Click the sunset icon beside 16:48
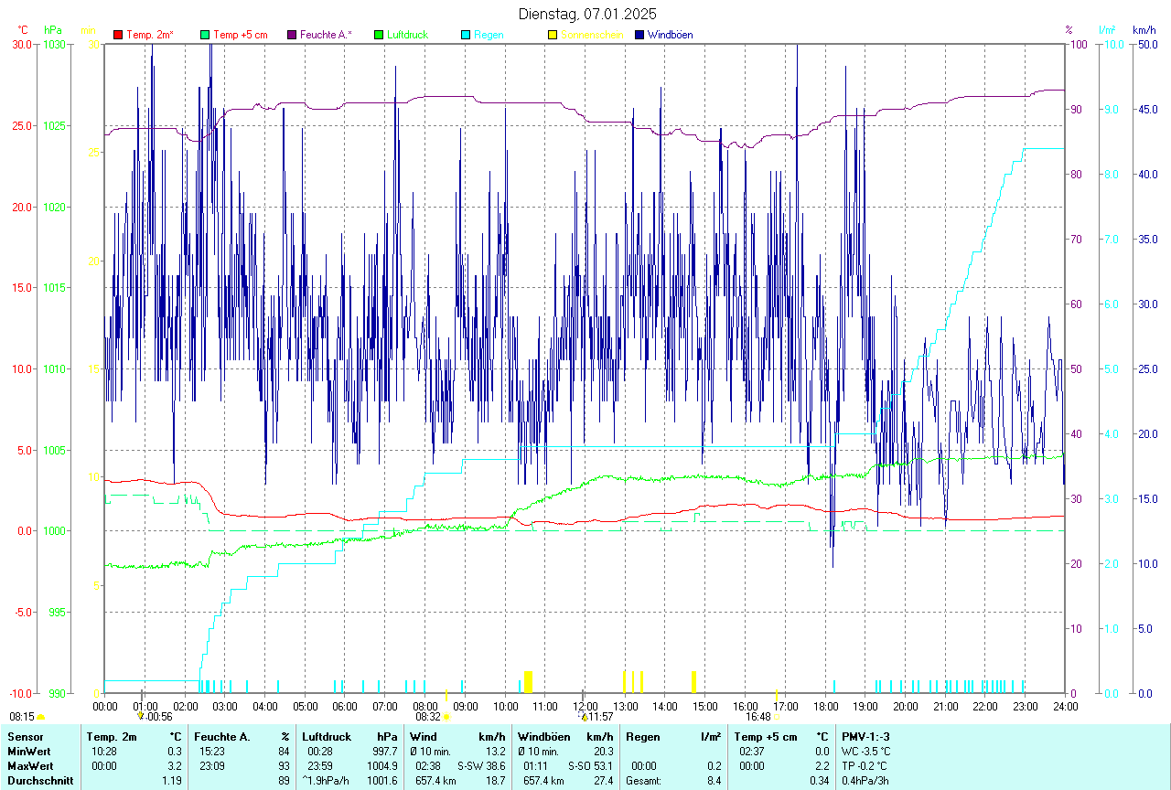 coord(777,718)
